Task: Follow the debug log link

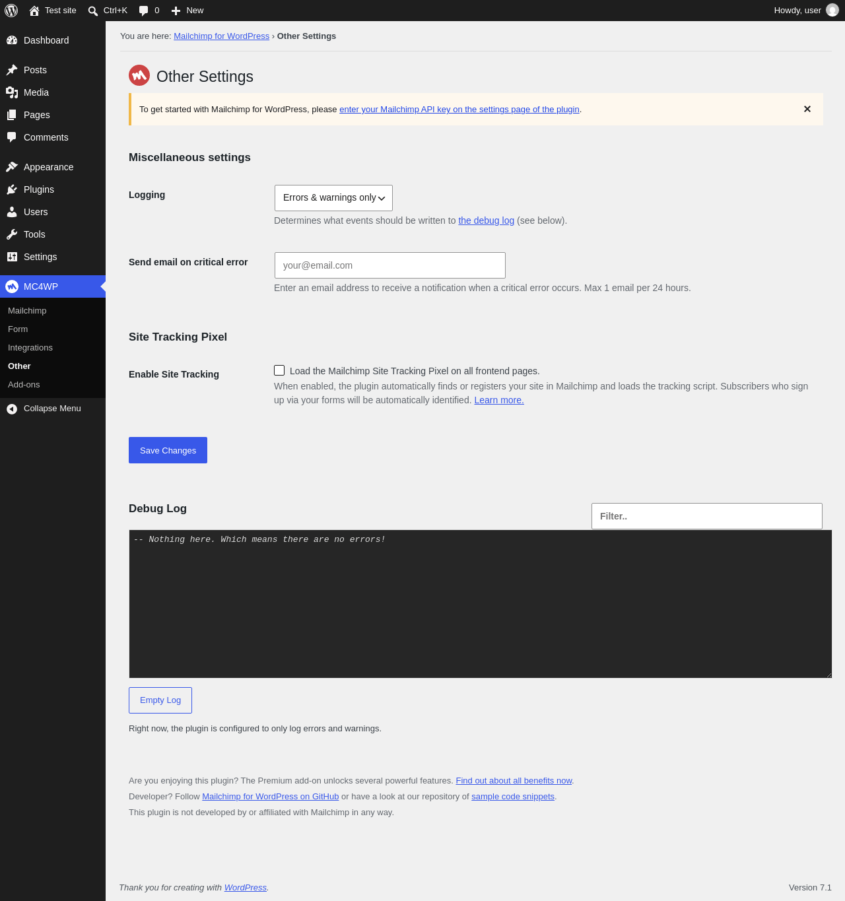Action: tap(486, 220)
